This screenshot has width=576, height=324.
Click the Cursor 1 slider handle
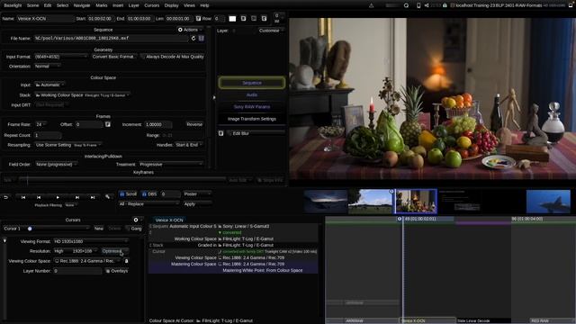[30, 229]
